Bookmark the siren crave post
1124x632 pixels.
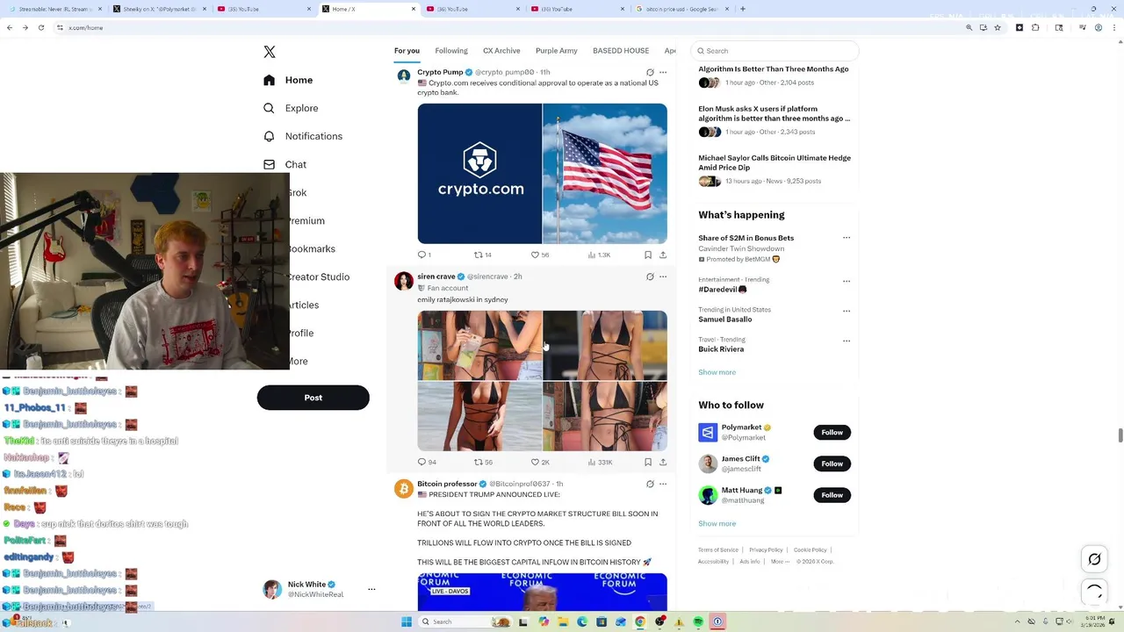pyautogui.click(x=648, y=462)
